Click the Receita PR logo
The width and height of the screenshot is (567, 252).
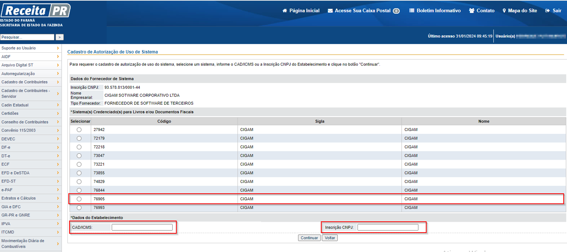tap(35, 10)
